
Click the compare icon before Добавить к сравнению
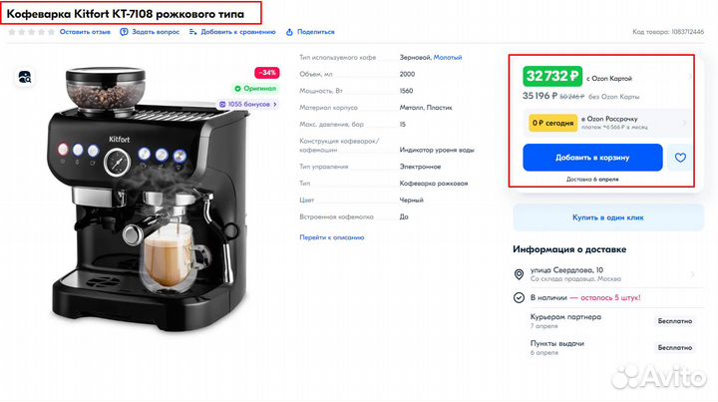tap(192, 32)
